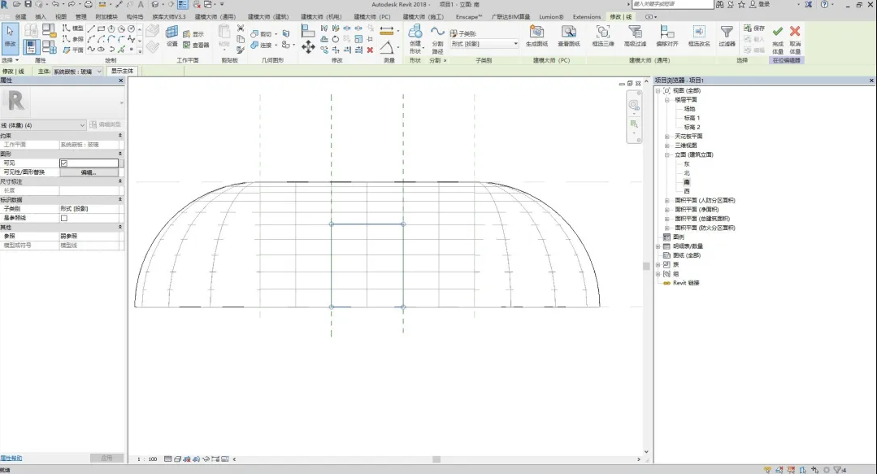
Task: Open the 线 (体量) type selector dropdown
Action: [x=82, y=125]
